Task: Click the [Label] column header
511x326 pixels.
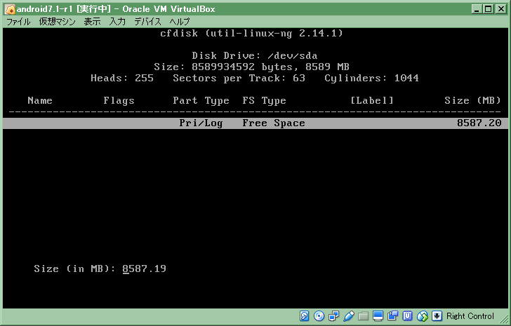Action: click(372, 100)
